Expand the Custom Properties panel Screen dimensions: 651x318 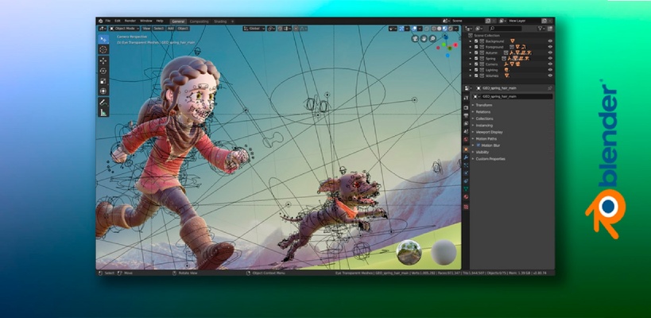point(490,158)
